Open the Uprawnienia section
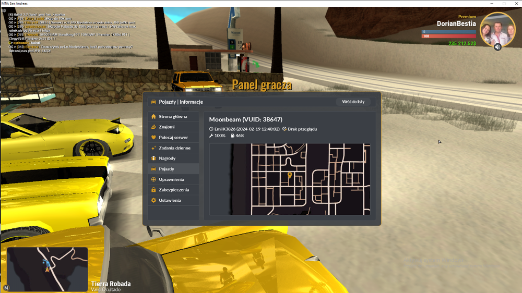Image resolution: width=522 pixels, height=293 pixels. point(173,179)
